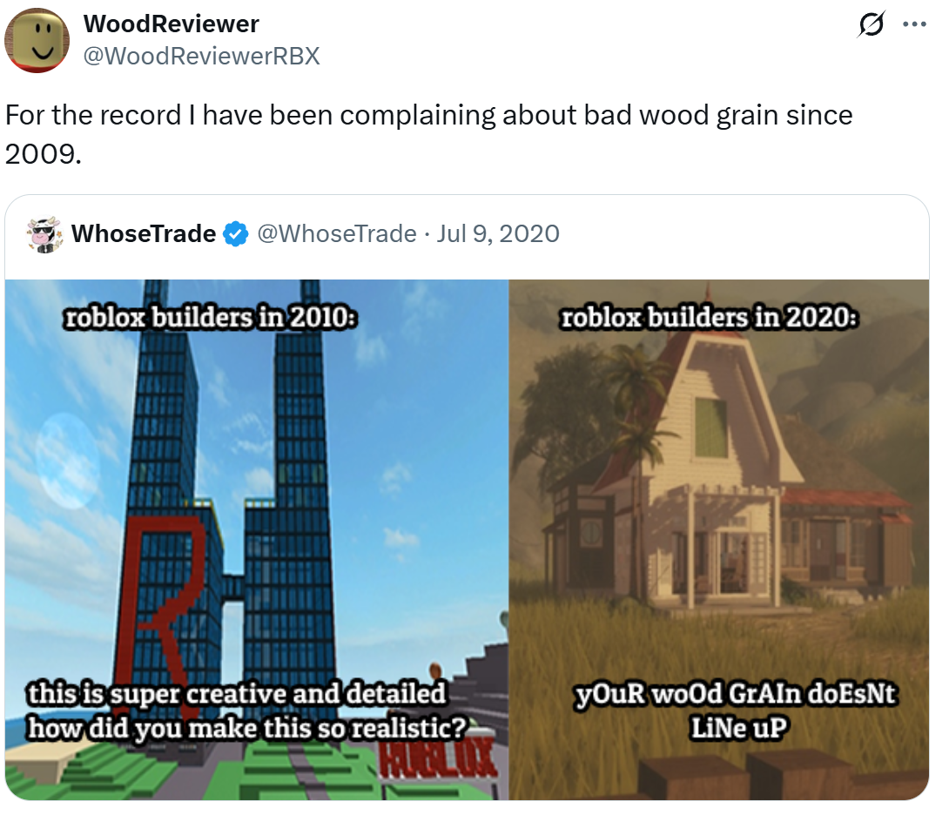Open the @WoodReviewerRBX handle link
This screenshot has width=949, height=815.
tap(201, 56)
